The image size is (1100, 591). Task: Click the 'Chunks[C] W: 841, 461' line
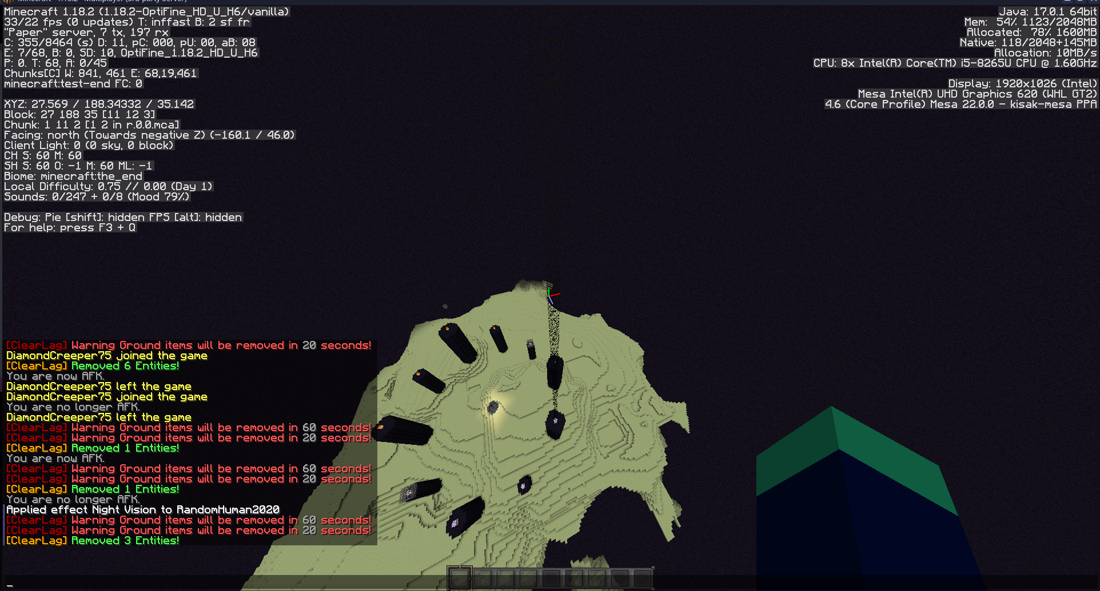[101, 73]
